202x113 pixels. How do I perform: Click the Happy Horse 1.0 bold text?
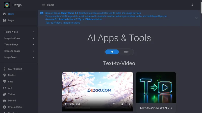click(69, 13)
